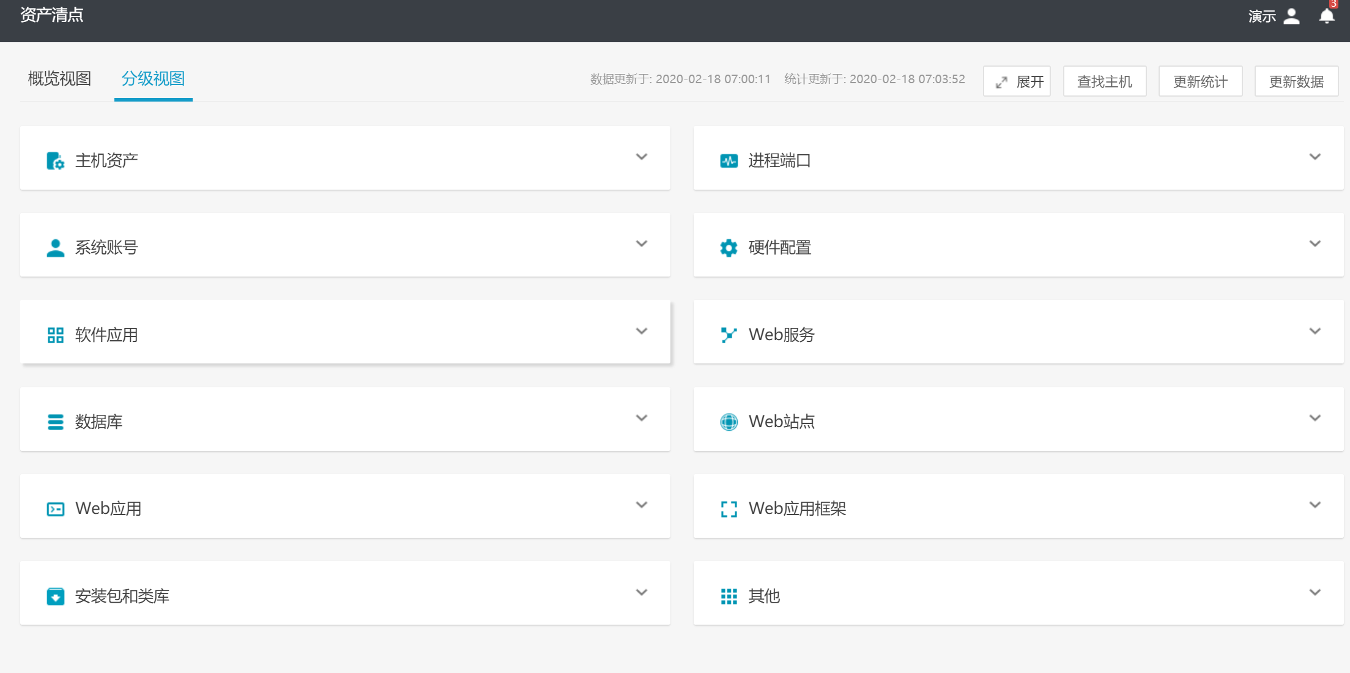Click the 进程端口 process monitor icon

[x=729, y=161]
